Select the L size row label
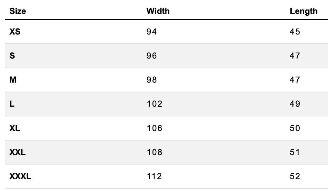The image size is (328, 191). [x=12, y=104]
